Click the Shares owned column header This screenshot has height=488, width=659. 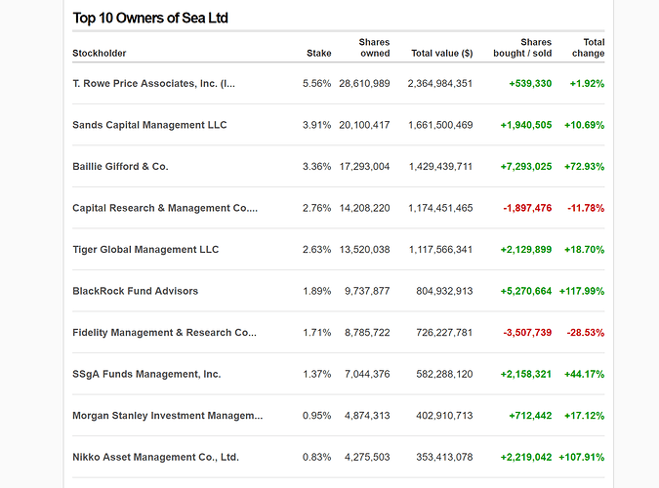(x=374, y=48)
